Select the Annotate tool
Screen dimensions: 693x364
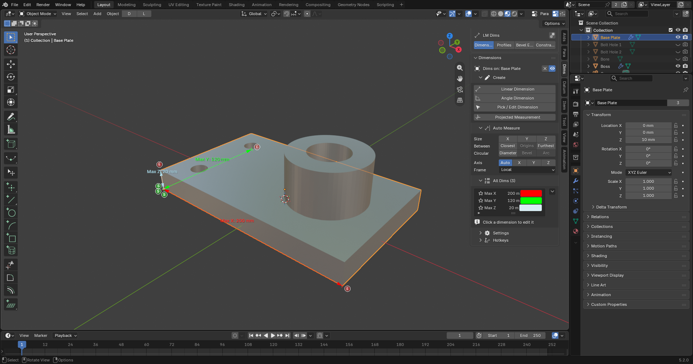11,117
